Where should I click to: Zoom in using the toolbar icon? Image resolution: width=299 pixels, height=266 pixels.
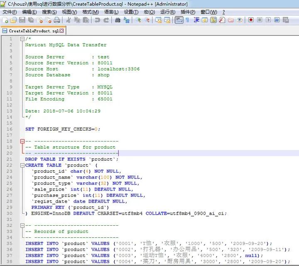[138, 20]
